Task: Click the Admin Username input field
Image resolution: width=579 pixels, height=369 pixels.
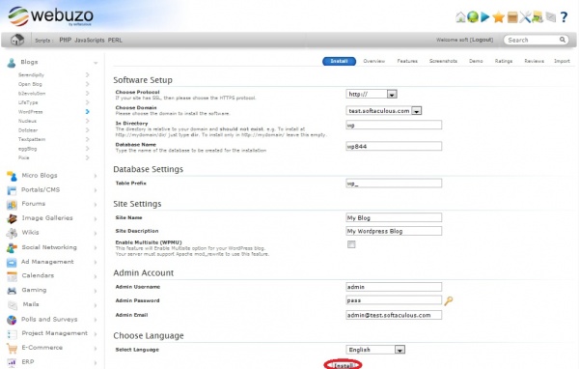Action: point(394,287)
